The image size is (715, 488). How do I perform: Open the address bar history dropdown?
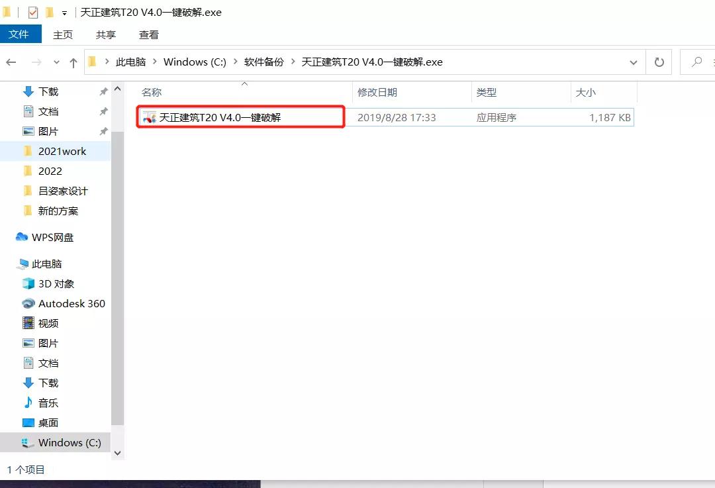click(x=634, y=62)
